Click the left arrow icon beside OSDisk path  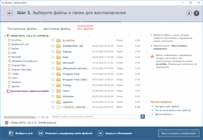[x=7, y=122]
